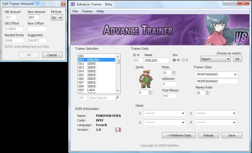Viewport: 252px width, 153px height.
Task: Select trainer 007 SBIRE in the list
Action: pos(96,82)
